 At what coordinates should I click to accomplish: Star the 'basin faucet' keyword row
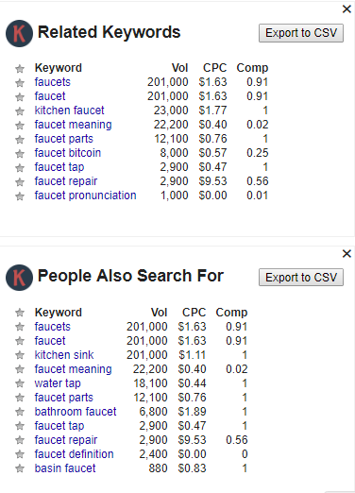[20, 468]
